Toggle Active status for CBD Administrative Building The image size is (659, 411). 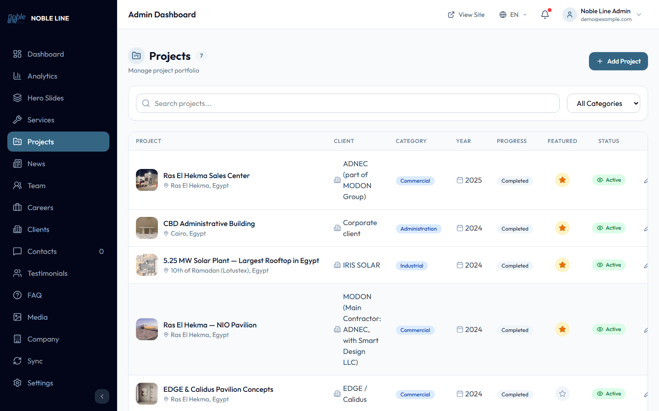click(609, 228)
